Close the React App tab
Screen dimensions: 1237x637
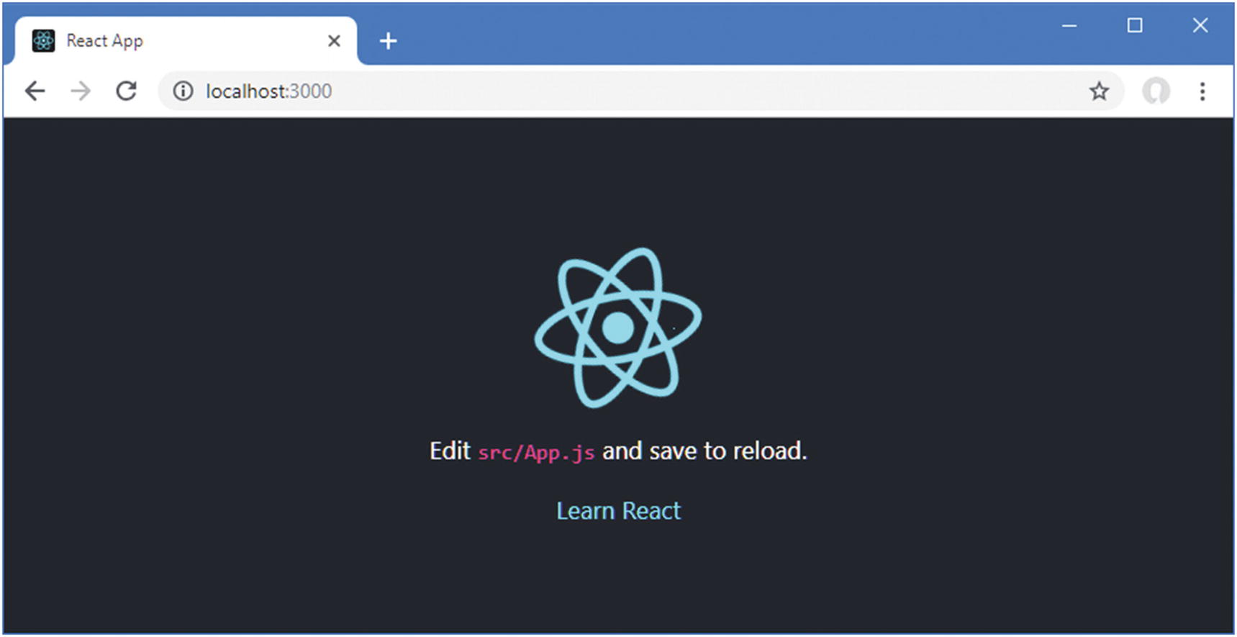click(x=334, y=41)
